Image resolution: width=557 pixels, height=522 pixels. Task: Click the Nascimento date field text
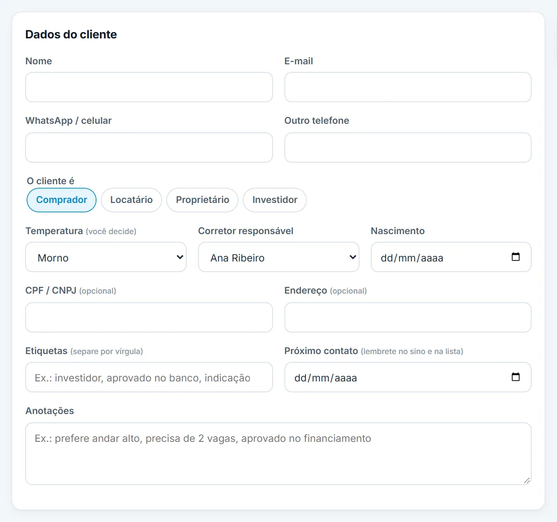pyautogui.click(x=412, y=258)
